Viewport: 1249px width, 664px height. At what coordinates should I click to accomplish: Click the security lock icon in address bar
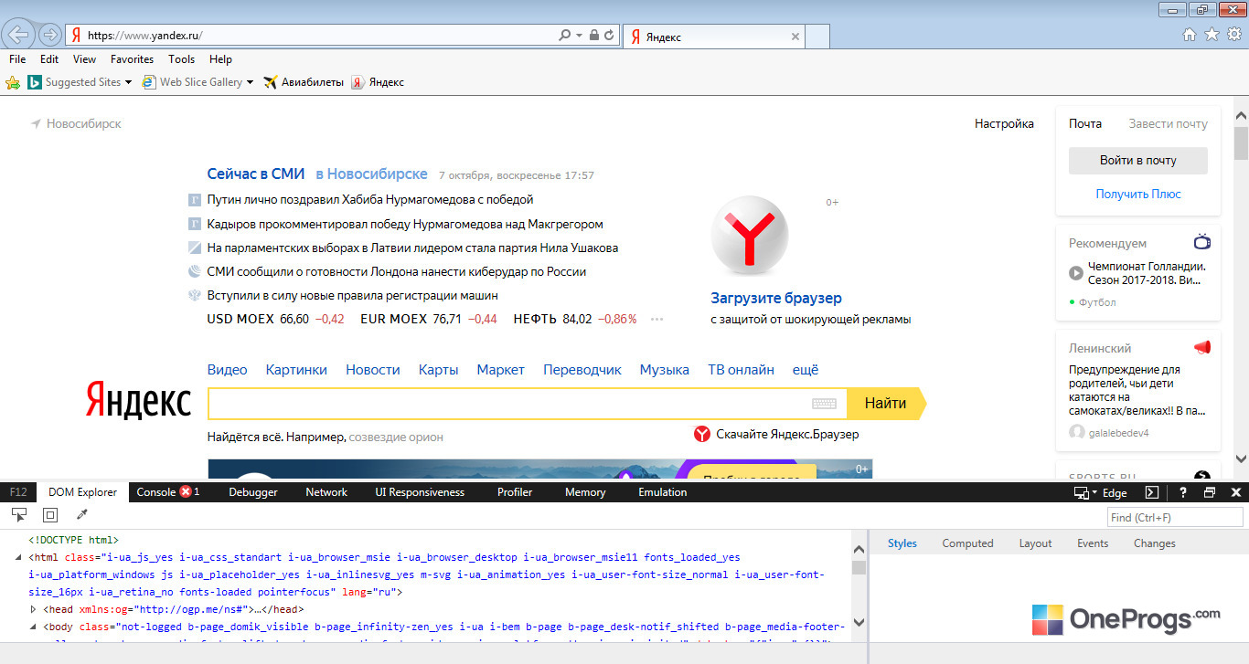(594, 36)
